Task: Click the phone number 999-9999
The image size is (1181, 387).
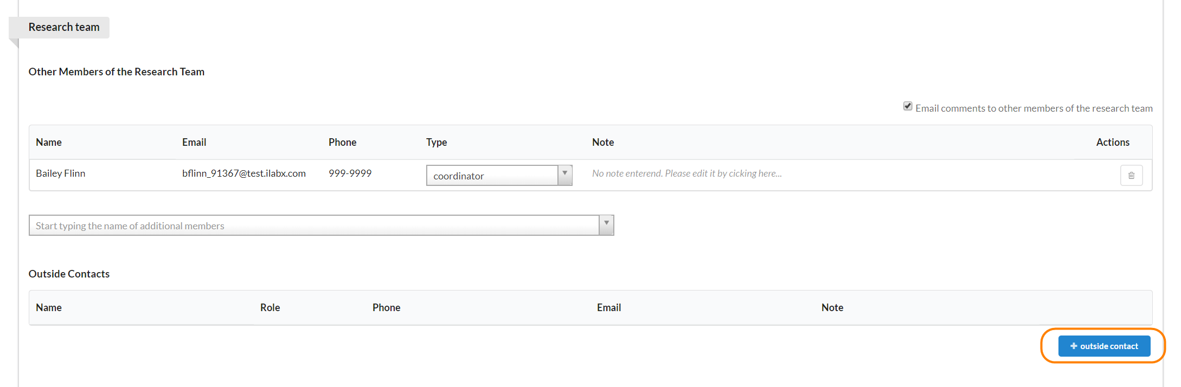Action: point(350,173)
